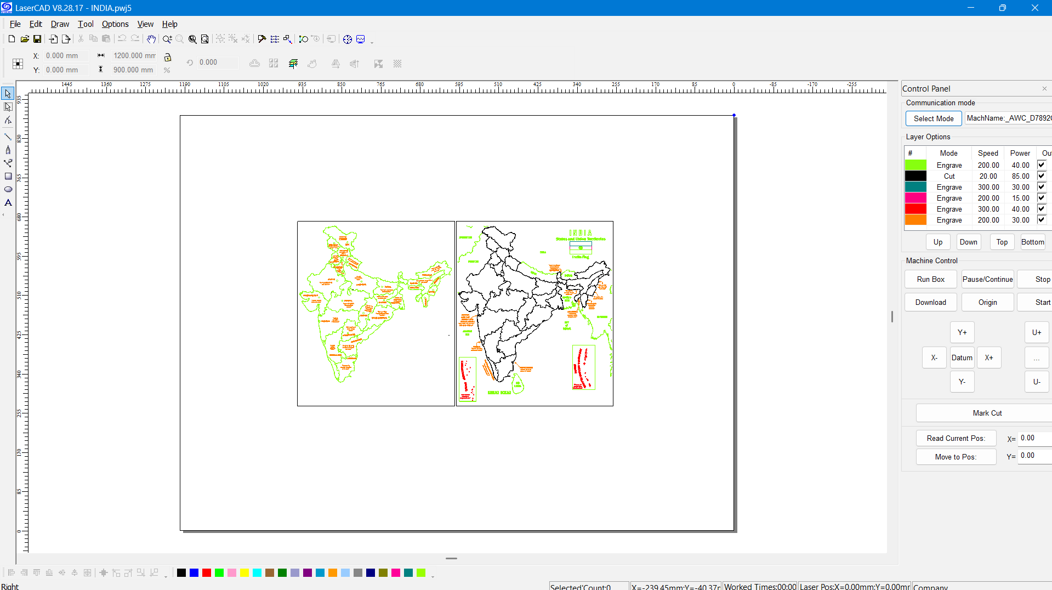Image resolution: width=1052 pixels, height=590 pixels.
Task: Click the Zoom in magnifier icon
Action: (167, 39)
